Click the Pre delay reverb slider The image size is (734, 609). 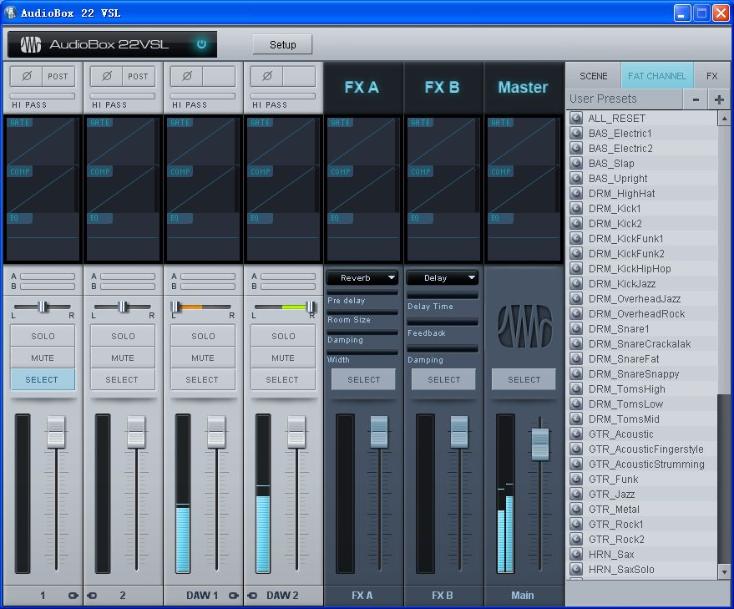coord(362,292)
